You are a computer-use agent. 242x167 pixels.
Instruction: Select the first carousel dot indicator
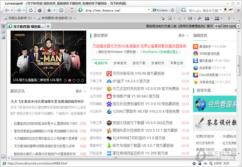65,80
